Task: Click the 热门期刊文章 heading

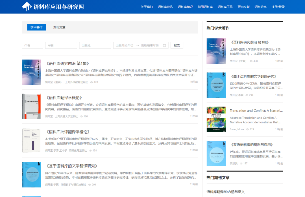Action: [x=218, y=178]
